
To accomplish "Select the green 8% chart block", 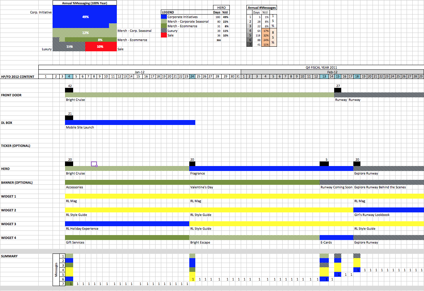I will [x=91, y=40].
